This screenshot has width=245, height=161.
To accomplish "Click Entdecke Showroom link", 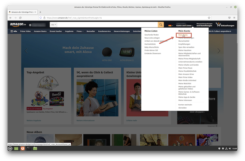I will pos(153,53).
